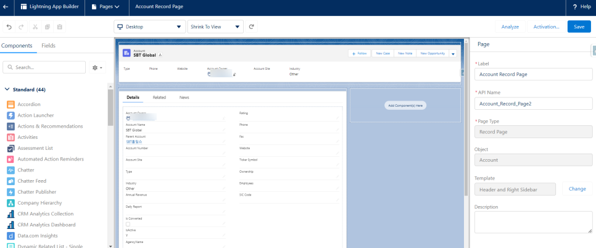Click the component Search box
596x248 pixels.
pos(44,67)
